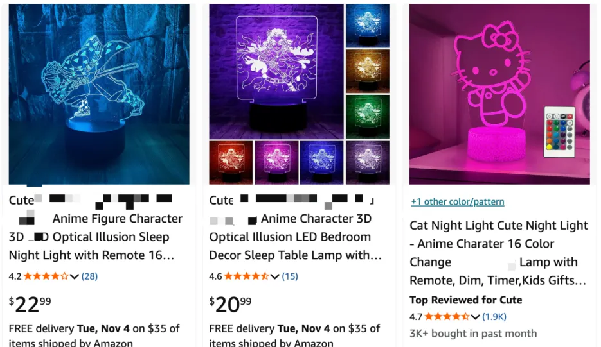
Task: Click the $20.99 price
Action: pos(231,304)
